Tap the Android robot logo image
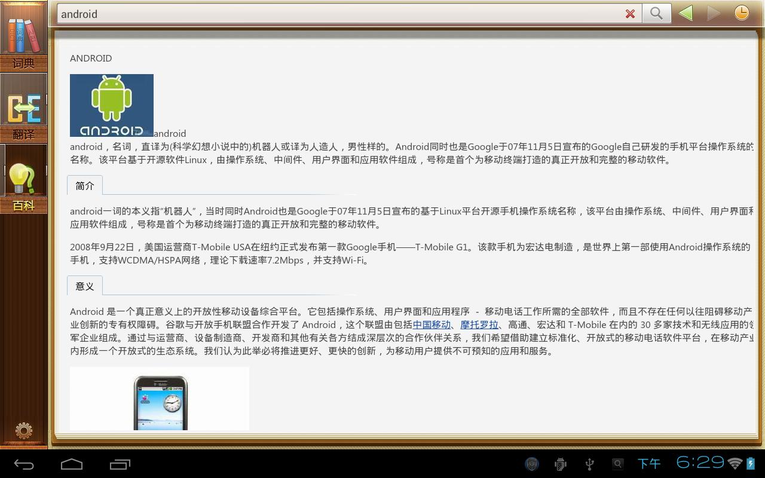765x478 pixels. [x=112, y=105]
